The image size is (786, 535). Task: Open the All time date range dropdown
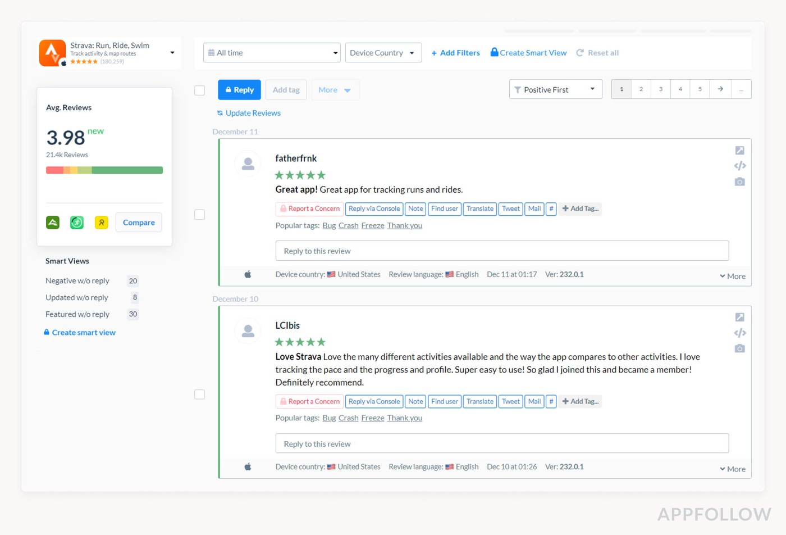[x=272, y=53]
